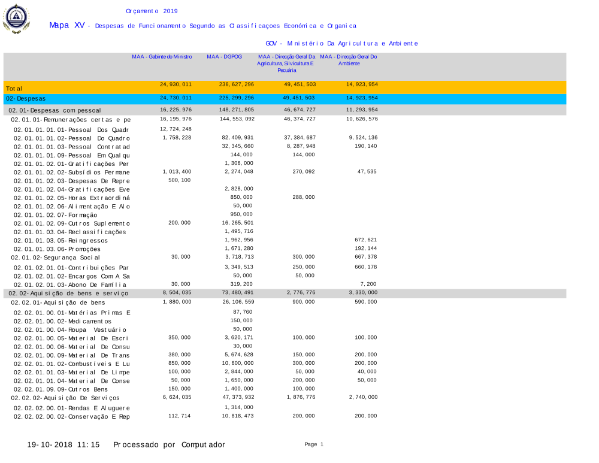Select the Orçamento 2019 title text
Screen dimensions: 599x463
click(152, 11)
